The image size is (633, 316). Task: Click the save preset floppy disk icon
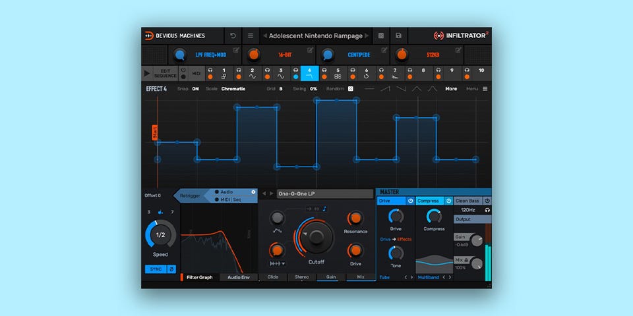tap(398, 36)
